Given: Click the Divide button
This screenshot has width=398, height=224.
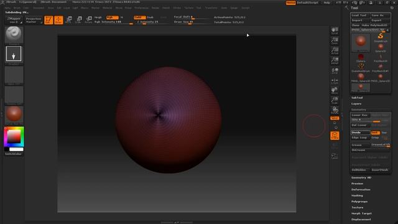Looking at the screenshot, I should coord(360,133).
